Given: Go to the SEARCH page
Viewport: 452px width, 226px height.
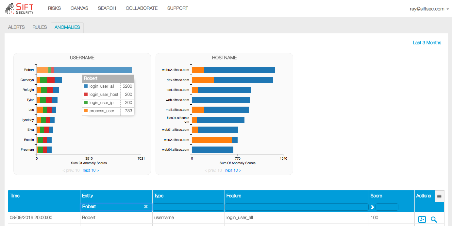Looking at the screenshot, I should pyautogui.click(x=107, y=8).
